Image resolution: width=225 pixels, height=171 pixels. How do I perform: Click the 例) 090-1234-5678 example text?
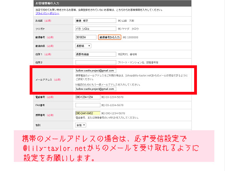point(113,113)
